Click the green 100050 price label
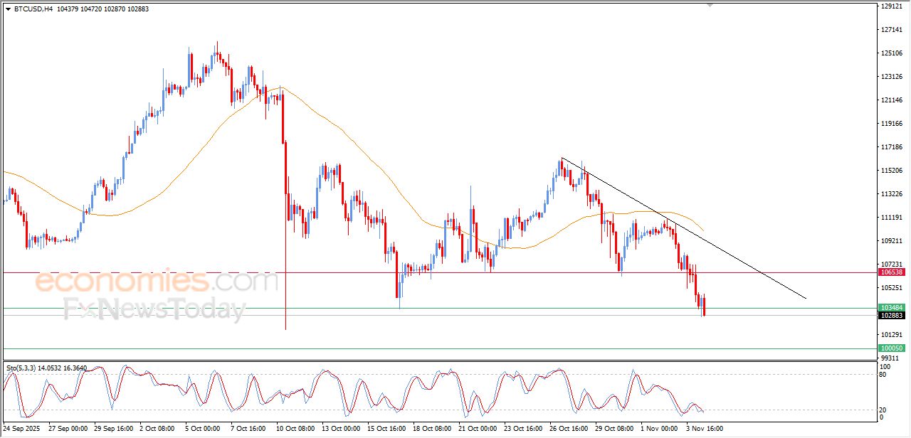 (891, 348)
